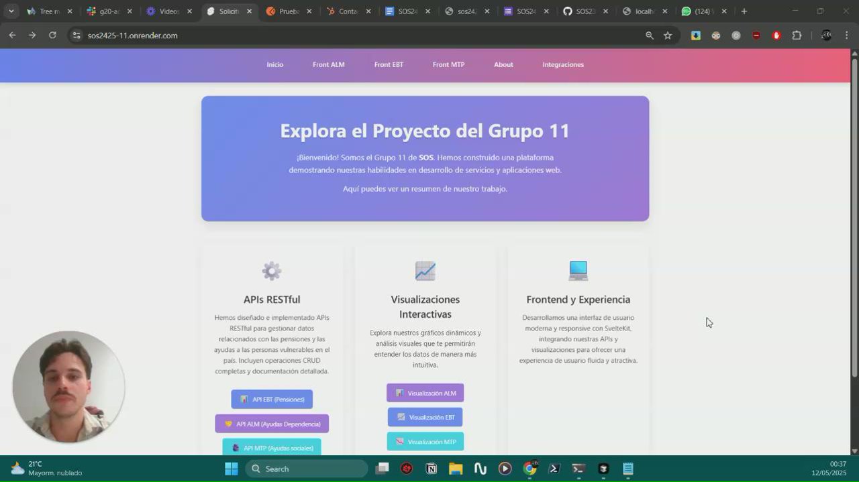Switch to the Videos tab
Image resolution: width=859 pixels, height=482 pixels.
click(169, 11)
